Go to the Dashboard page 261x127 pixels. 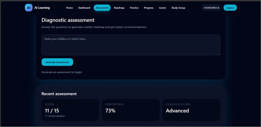[84, 8]
